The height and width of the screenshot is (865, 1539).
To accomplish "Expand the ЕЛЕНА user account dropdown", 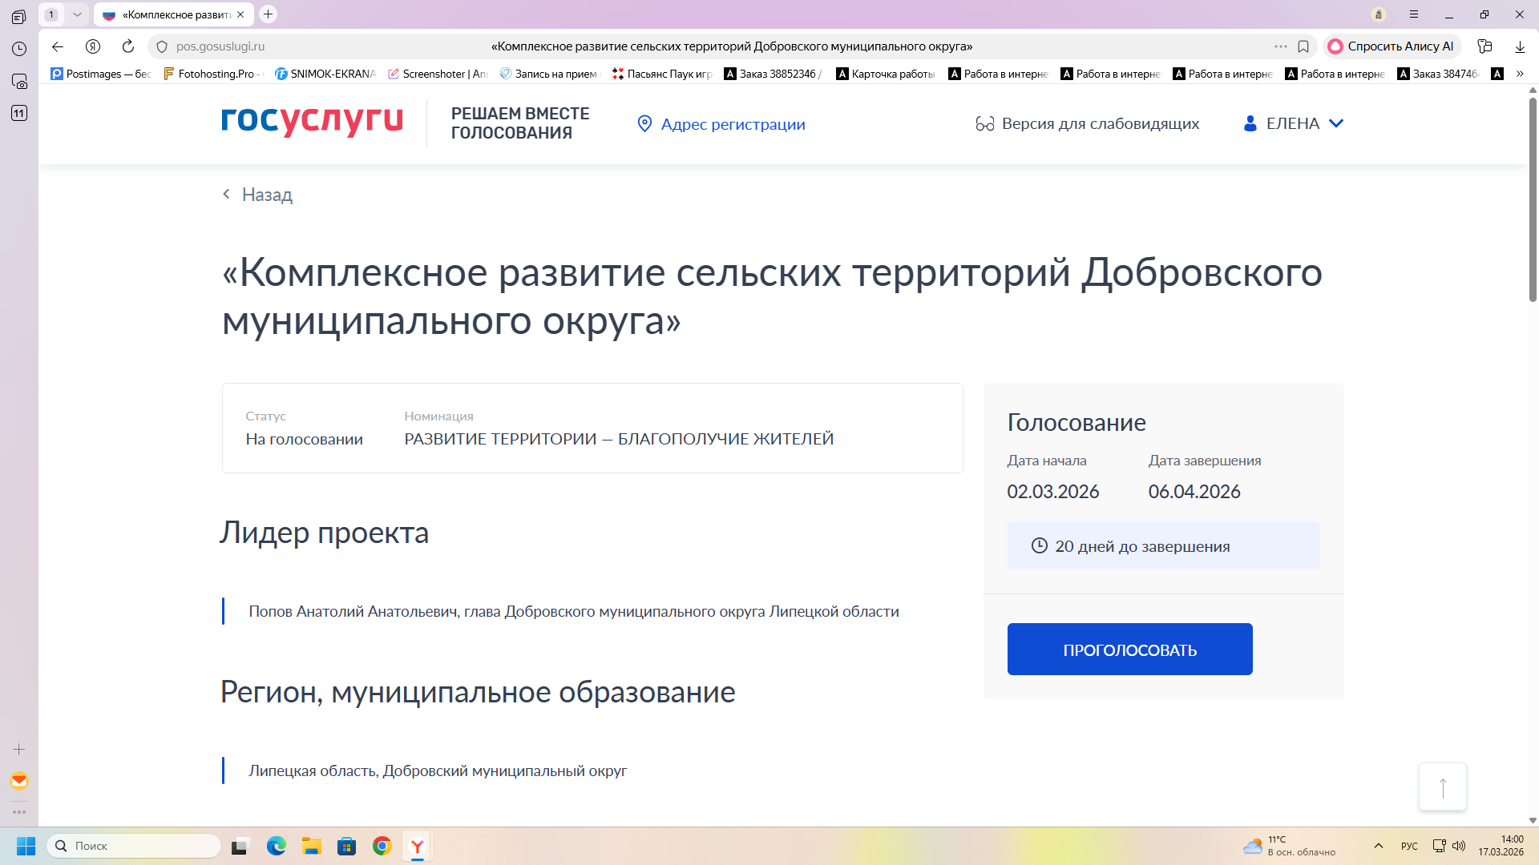I will point(1293,123).
